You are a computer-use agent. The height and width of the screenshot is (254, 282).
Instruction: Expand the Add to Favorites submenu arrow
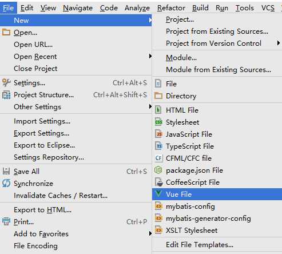tap(150, 233)
